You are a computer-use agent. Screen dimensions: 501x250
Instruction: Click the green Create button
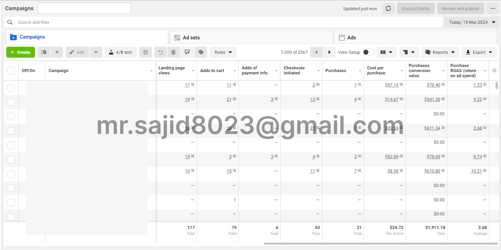pyautogui.click(x=21, y=52)
